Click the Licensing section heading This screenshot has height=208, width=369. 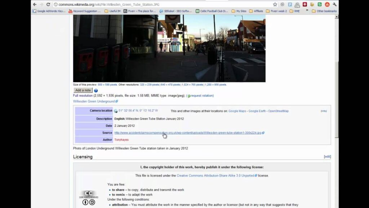[x=83, y=157]
